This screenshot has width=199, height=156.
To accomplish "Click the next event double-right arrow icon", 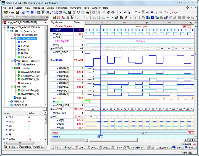I will [112, 17].
